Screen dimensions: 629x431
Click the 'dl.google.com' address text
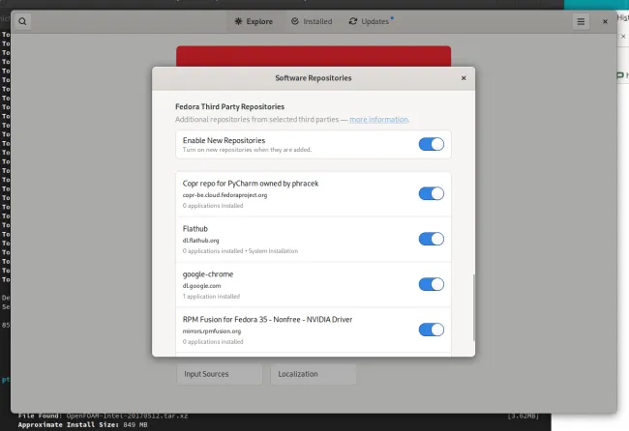tap(201, 286)
